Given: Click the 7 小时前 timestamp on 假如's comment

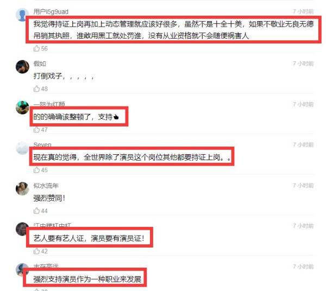Looking at the screenshot, I should pyautogui.click(x=303, y=64).
